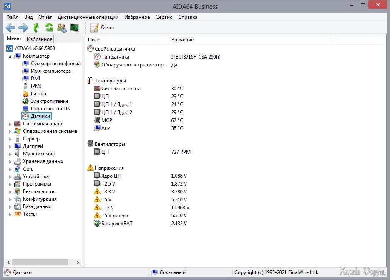Click the Значение column header
Image resolution: width=390 pixels, height=280 pixels.
pos(182,40)
